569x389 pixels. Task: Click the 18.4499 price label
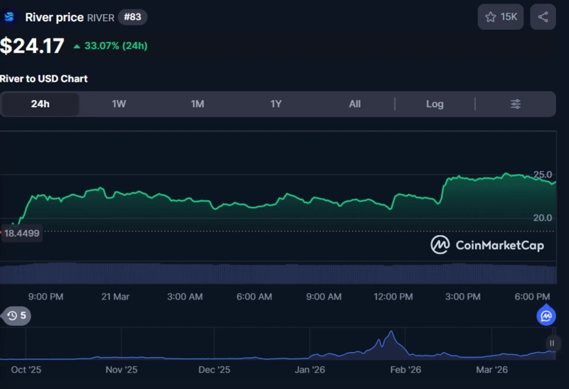[x=21, y=233]
